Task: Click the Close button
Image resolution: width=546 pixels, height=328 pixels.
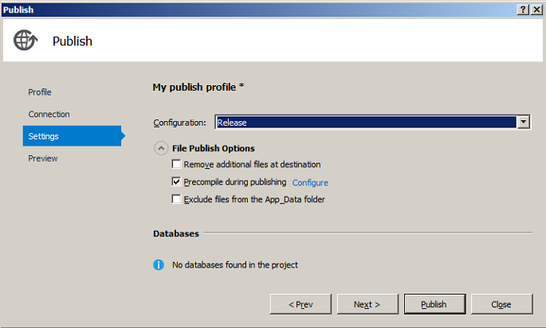Action: pos(501,304)
